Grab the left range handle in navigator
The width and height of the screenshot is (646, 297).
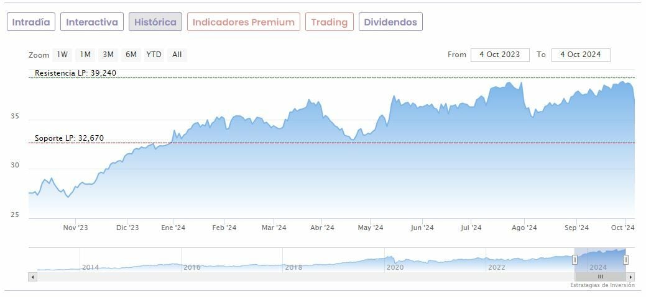pyautogui.click(x=575, y=259)
